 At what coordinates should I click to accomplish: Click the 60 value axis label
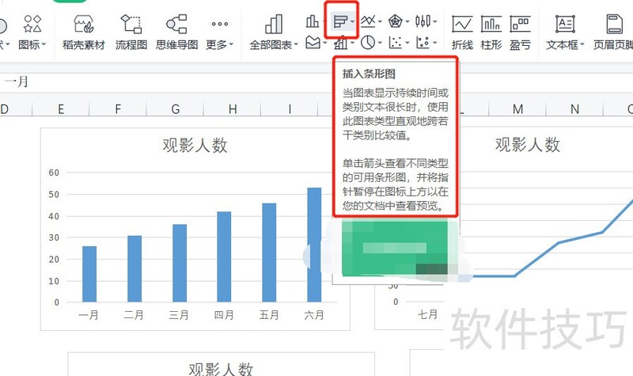tap(54, 173)
